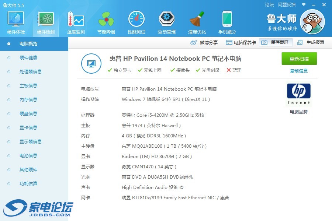Minimize the 鲁大师 window
The height and width of the screenshot is (221, 332).
coord(314,5)
